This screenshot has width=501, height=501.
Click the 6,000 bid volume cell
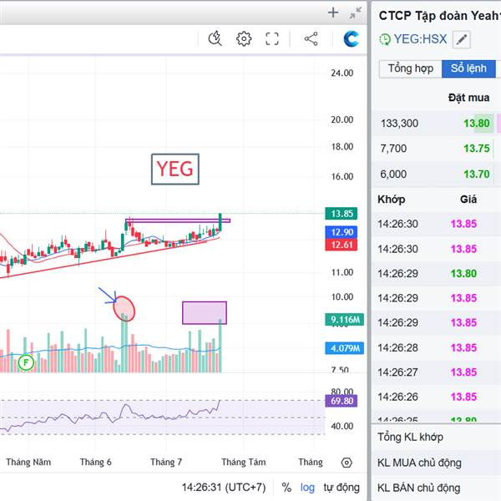(393, 175)
